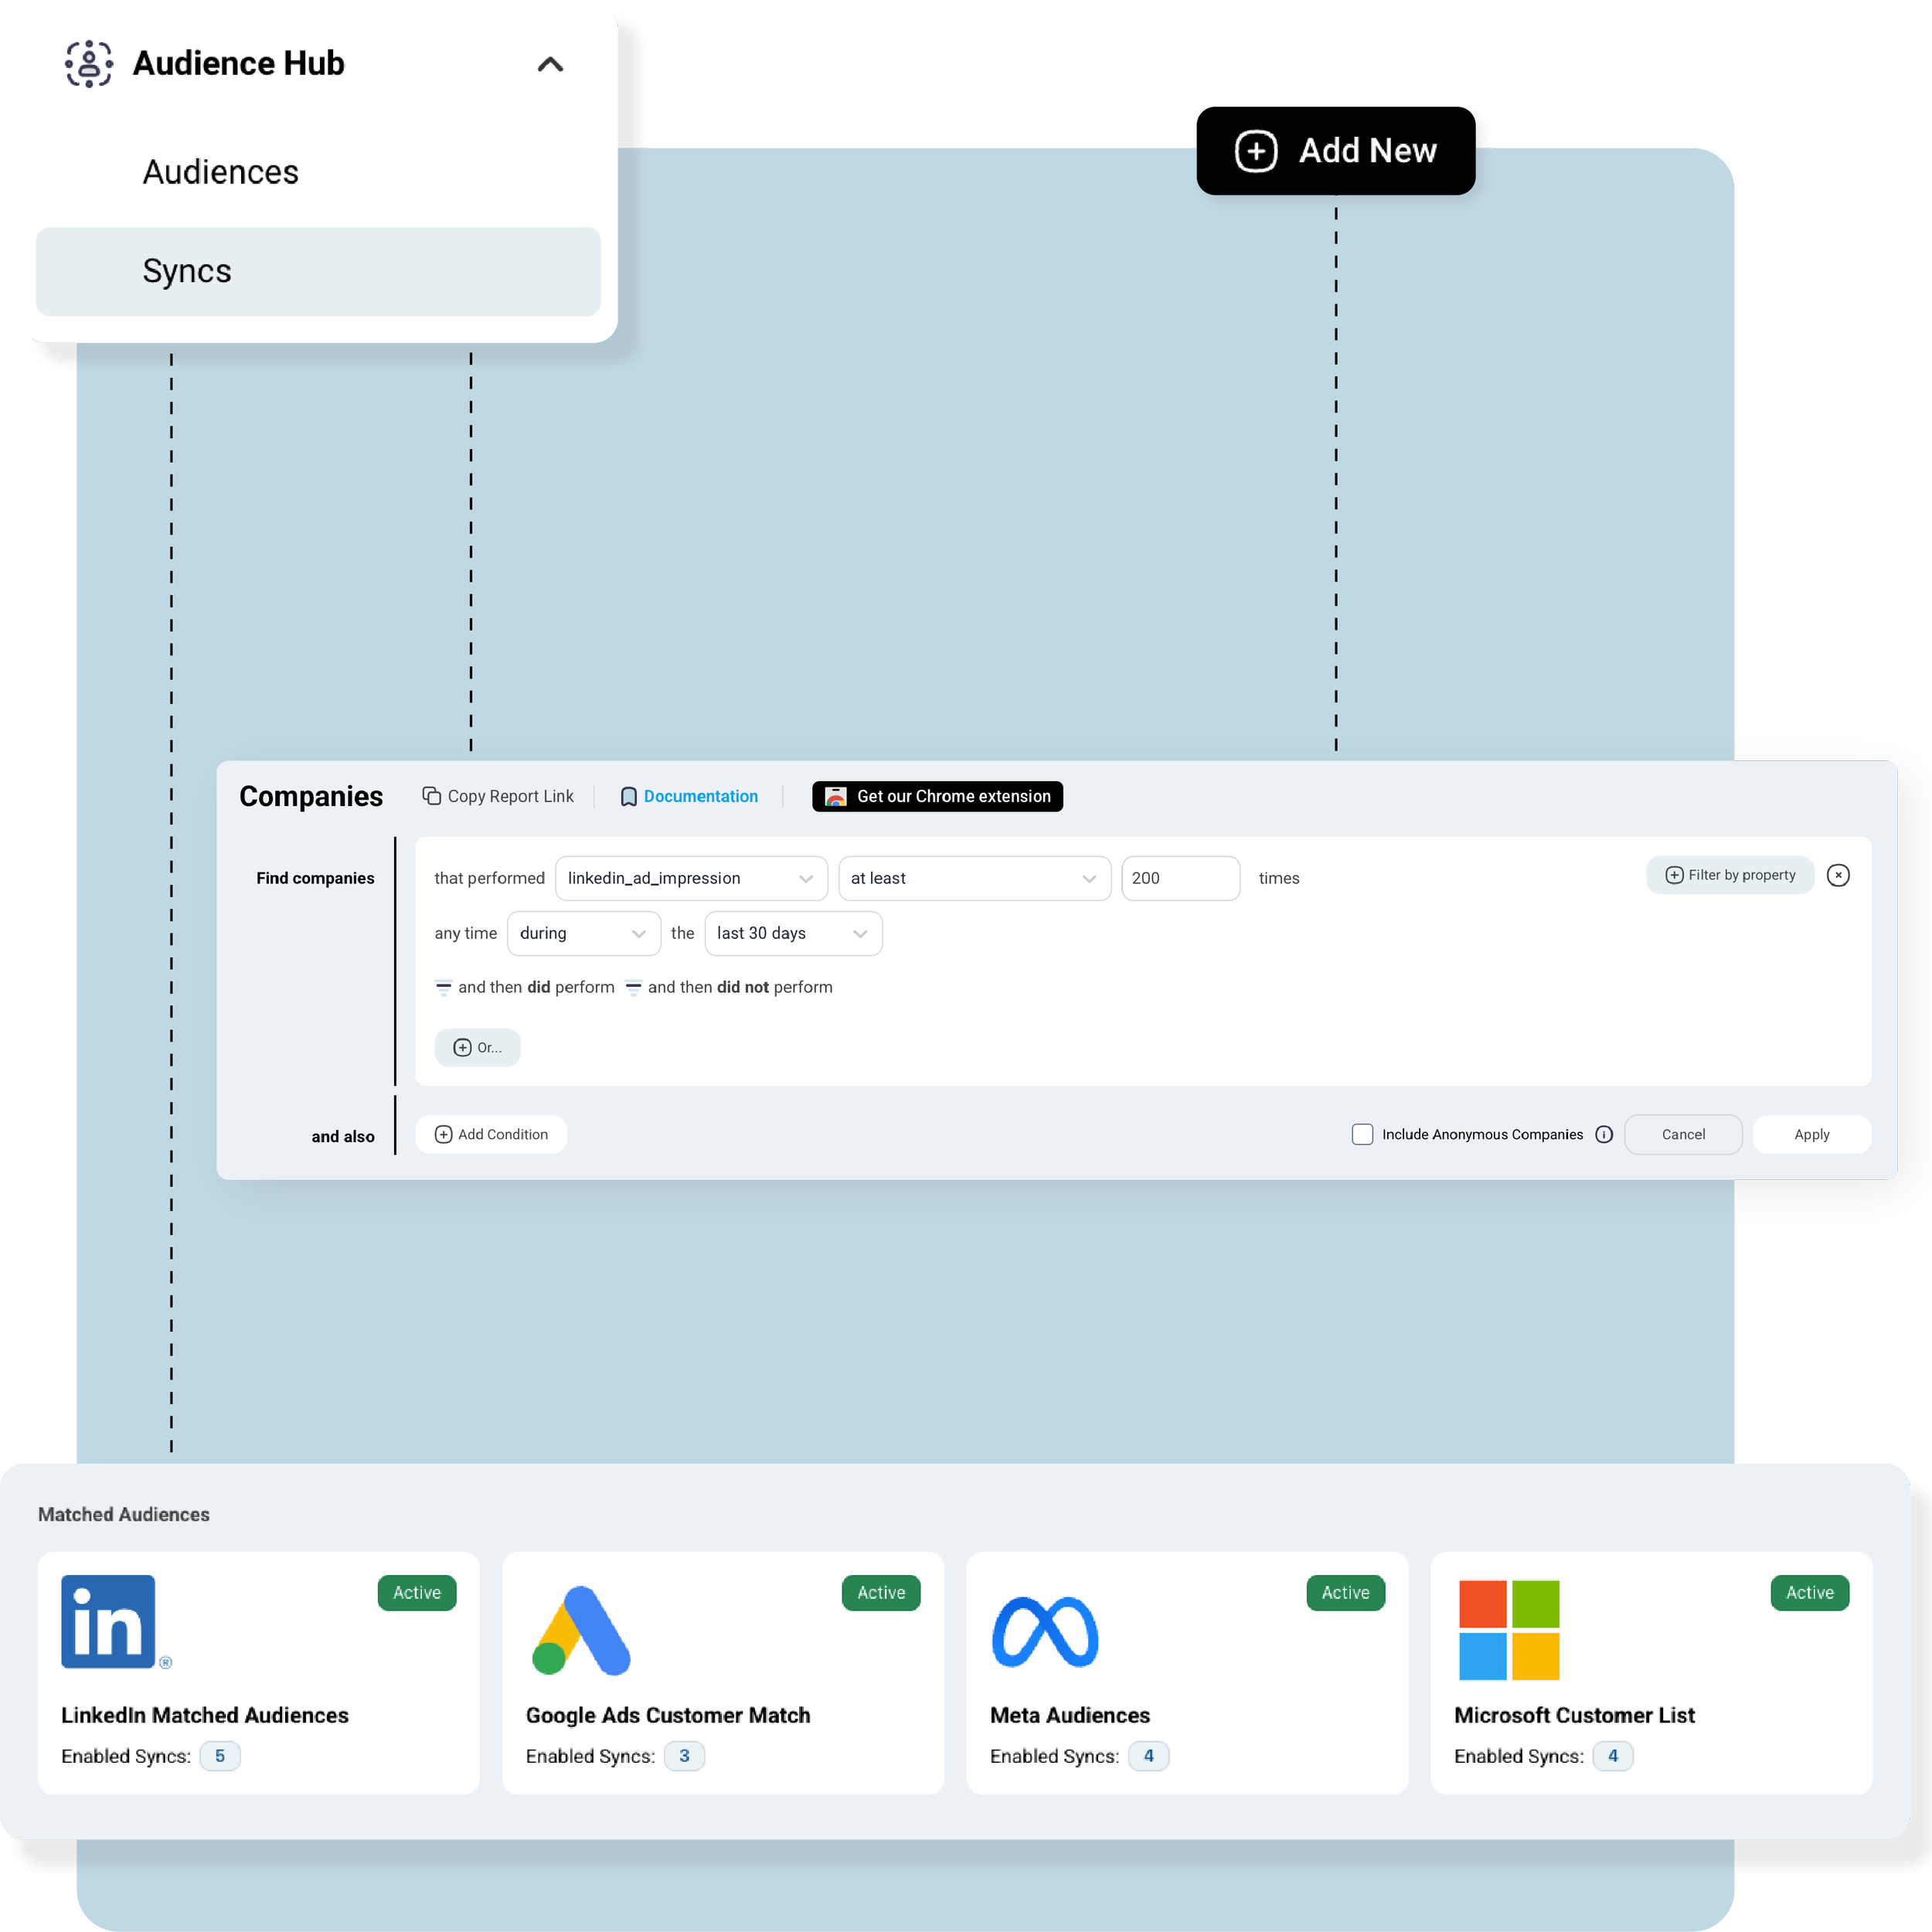Open the linkedin_ad_impression event dropdown
This screenshot has width=1932, height=1932.
691,878
